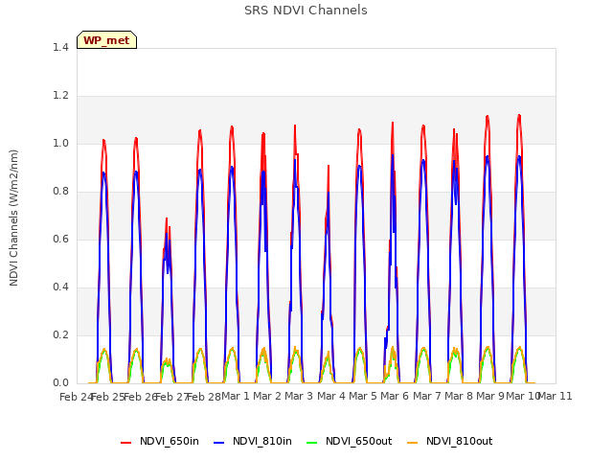The height and width of the screenshot is (460, 613).
Task: Click the x-axis label Mar 3
Action: 299,397
